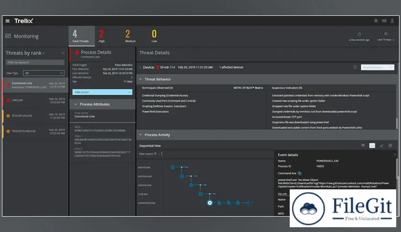Open the Device Actions dropdown
The height and width of the screenshot is (232, 401).
[x=377, y=67]
